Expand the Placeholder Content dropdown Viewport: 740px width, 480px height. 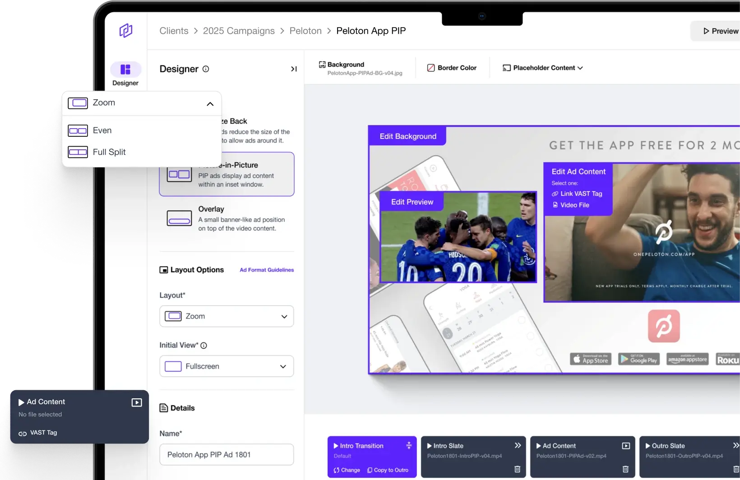pos(543,68)
